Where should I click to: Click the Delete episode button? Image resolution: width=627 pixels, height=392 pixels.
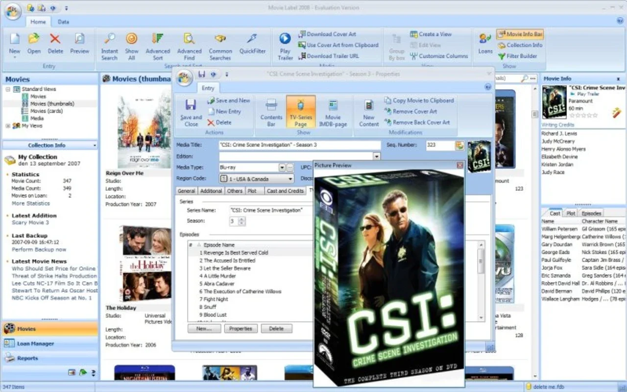(276, 329)
